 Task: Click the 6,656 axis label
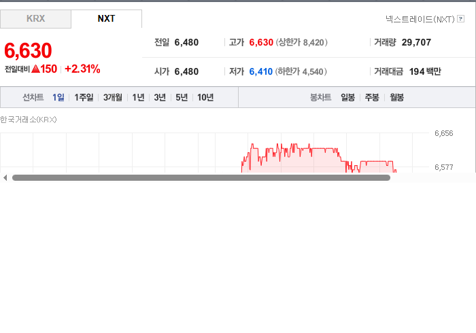[444, 133]
